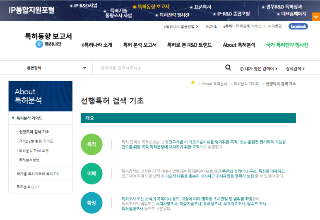Click the About 특허분석 sidebar header

(41, 96)
